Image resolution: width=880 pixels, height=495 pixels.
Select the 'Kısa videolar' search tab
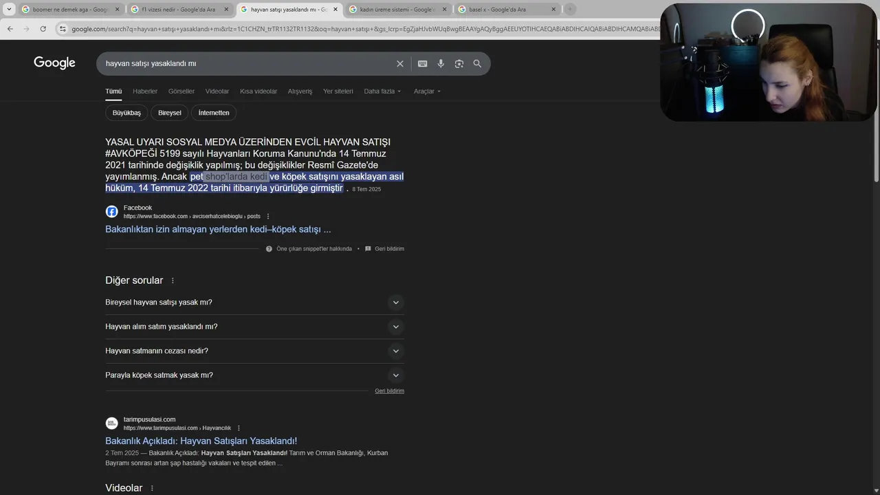point(258,91)
